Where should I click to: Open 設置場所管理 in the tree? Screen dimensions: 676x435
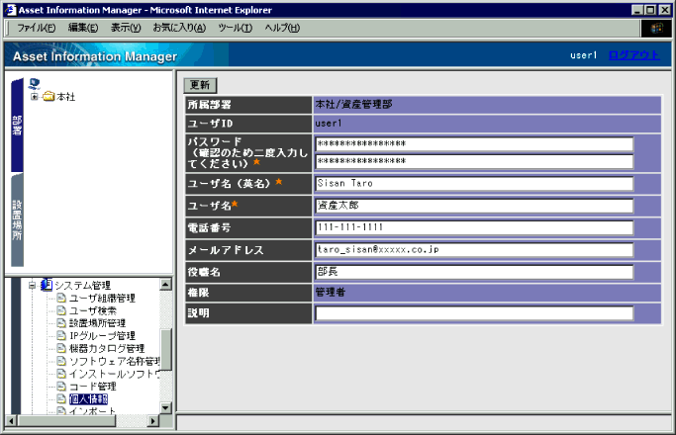[x=97, y=323]
